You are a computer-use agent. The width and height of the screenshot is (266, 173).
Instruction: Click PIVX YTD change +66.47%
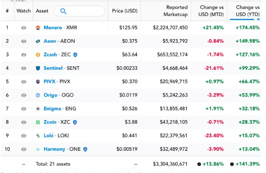(x=249, y=81)
